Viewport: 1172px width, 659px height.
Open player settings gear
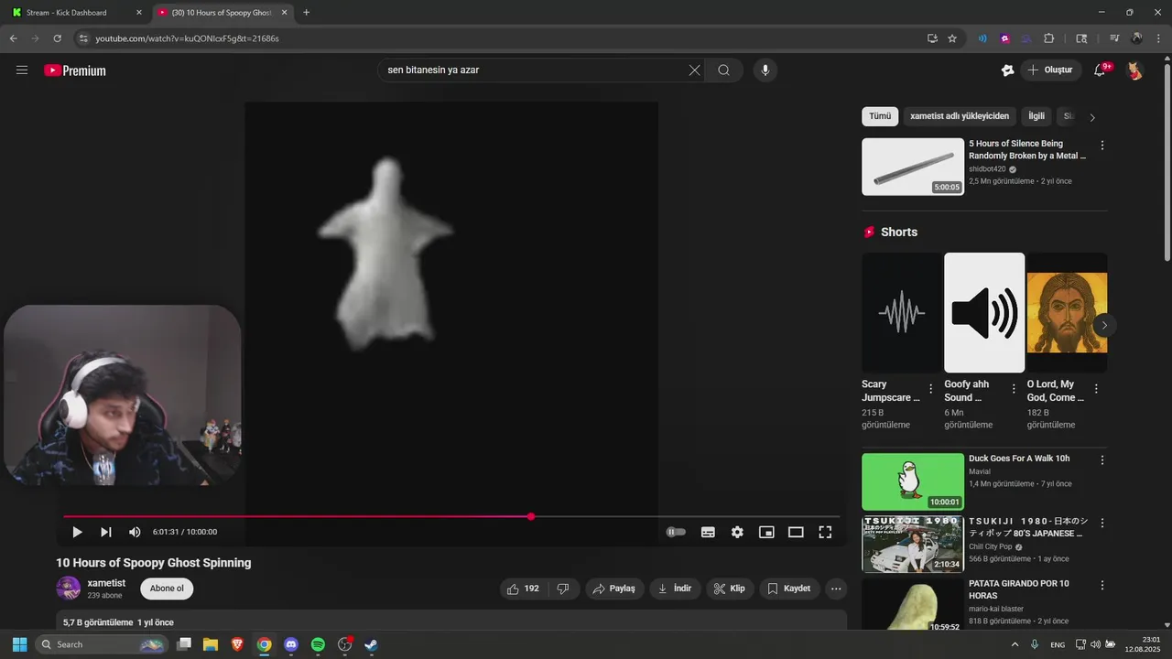(x=737, y=532)
